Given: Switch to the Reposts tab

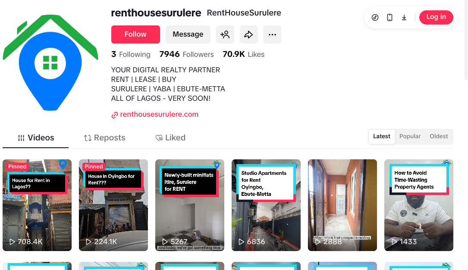Looking at the screenshot, I should click(x=104, y=138).
